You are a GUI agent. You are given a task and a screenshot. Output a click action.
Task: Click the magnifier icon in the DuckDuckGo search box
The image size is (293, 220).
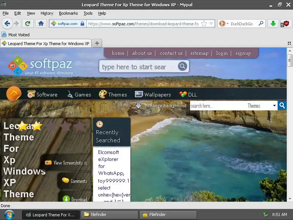(261, 23)
